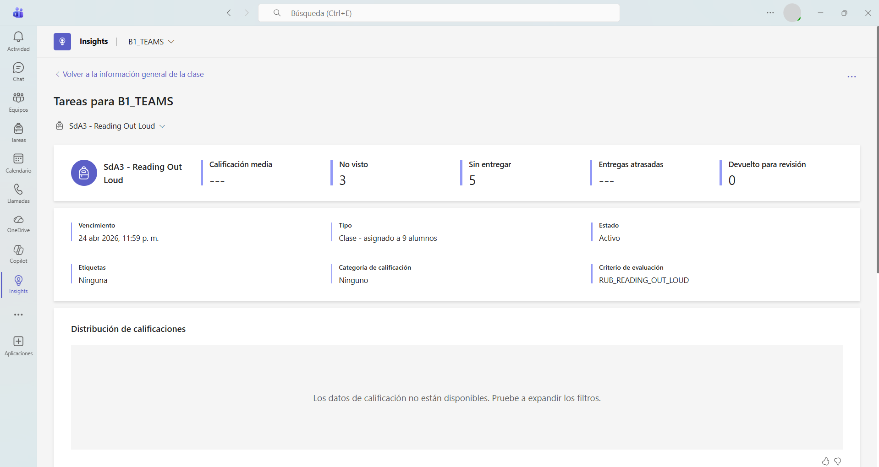Show more apps via sidebar ellipsis

tap(18, 315)
